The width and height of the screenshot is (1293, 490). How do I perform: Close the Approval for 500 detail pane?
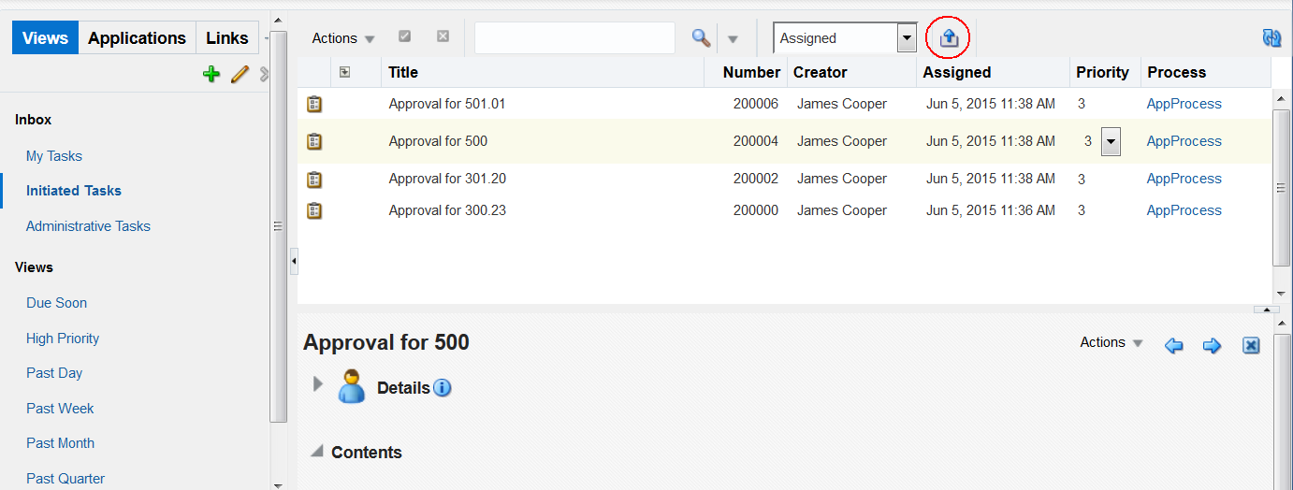1251,346
